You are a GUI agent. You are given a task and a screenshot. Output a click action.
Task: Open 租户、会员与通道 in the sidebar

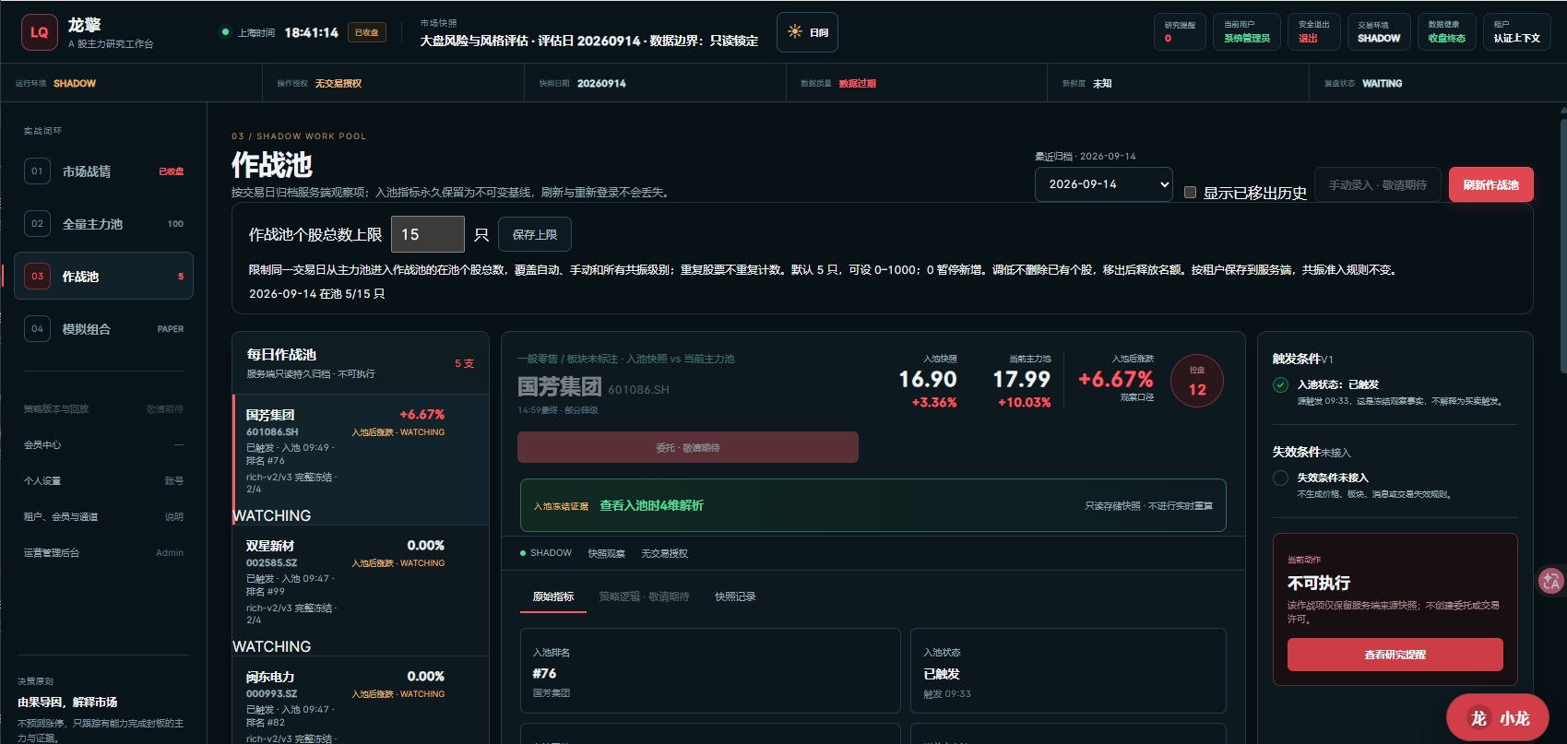[103, 517]
